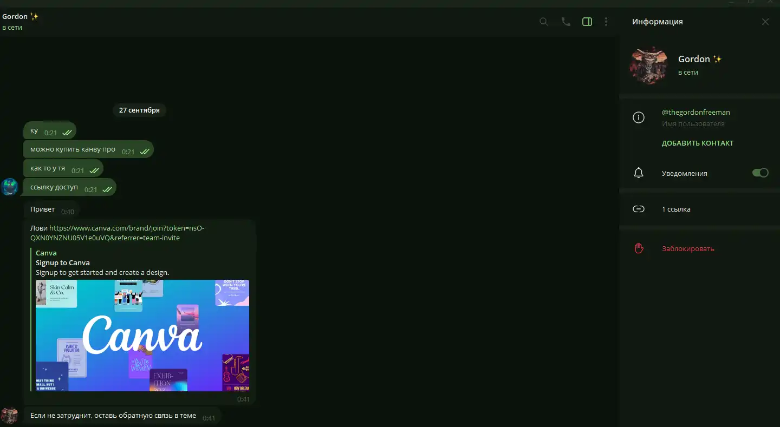Select Заблокировать to block user

[688, 249]
